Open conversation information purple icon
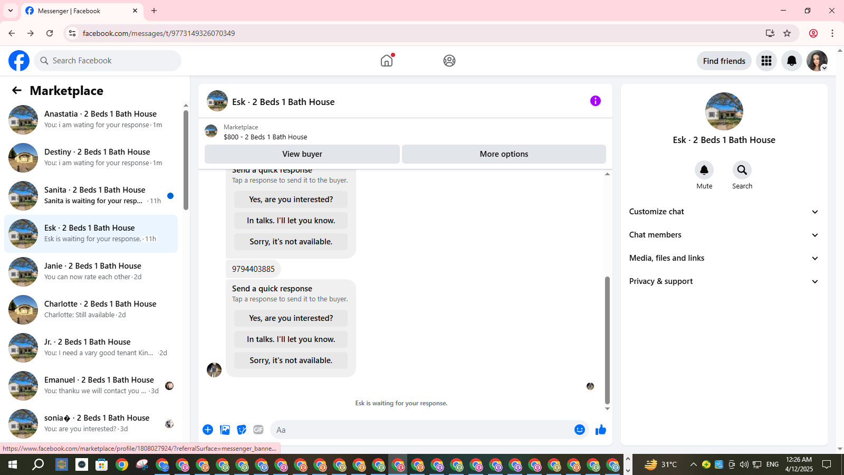This screenshot has height=475, width=844. pyautogui.click(x=596, y=101)
